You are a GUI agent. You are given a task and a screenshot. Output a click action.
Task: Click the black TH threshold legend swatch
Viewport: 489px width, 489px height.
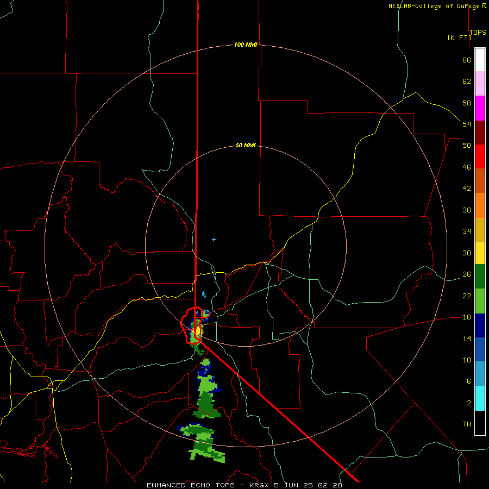coord(480,423)
